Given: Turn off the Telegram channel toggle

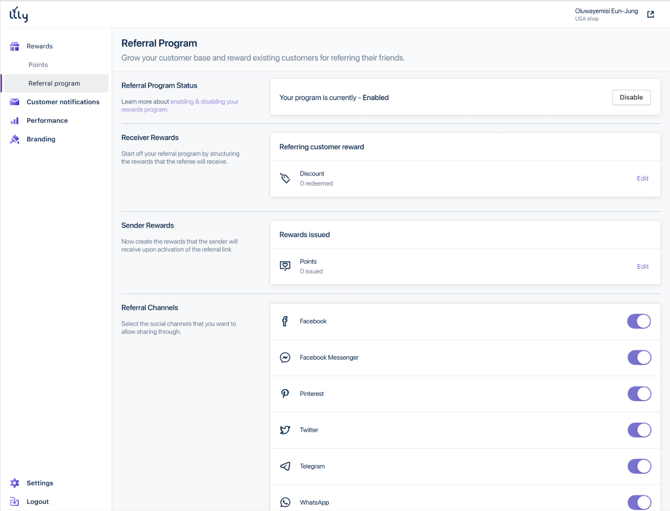Looking at the screenshot, I should click(639, 466).
